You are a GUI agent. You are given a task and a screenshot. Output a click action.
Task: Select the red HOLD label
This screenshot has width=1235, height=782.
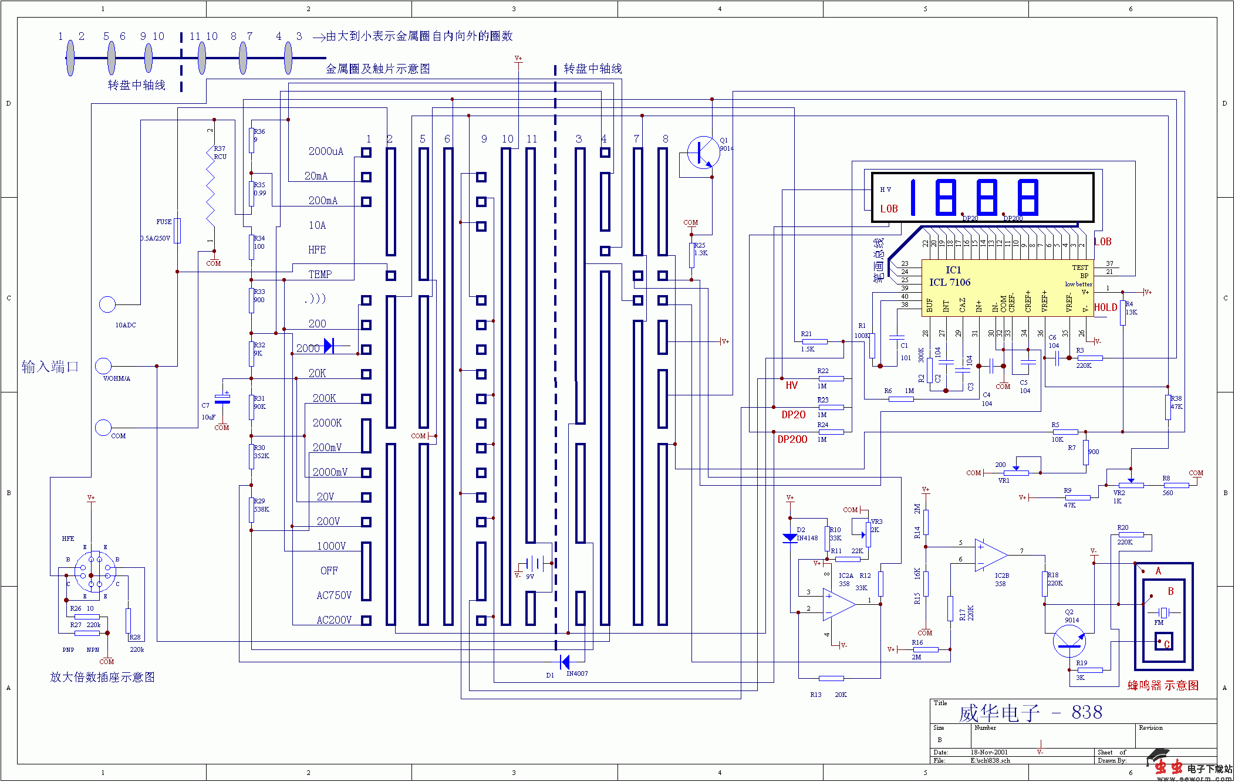coord(1105,307)
